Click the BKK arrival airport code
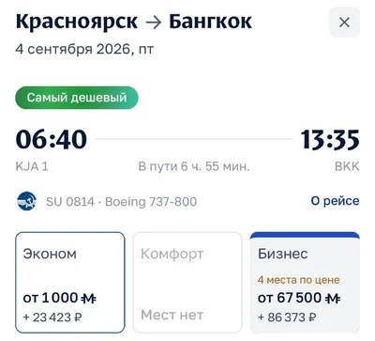The height and width of the screenshot is (341, 375). [x=347, y=166]
